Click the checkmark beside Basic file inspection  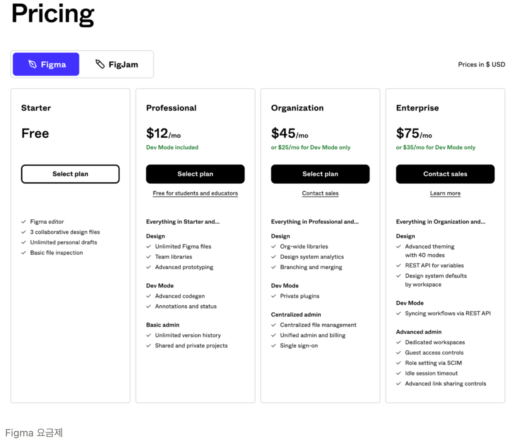point(23,253)
